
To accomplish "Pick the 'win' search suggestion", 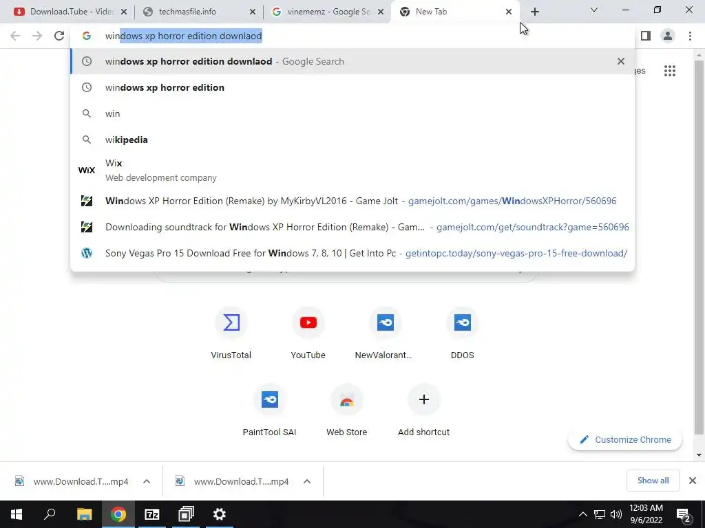I will click(352, 113).
